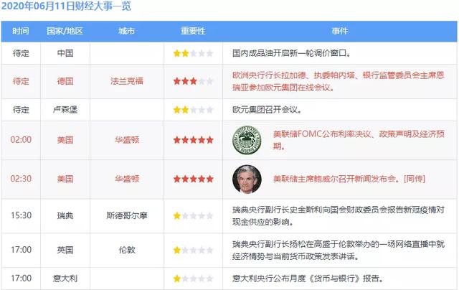Select the five-star rating in the 02:30 row

point(193,178)
